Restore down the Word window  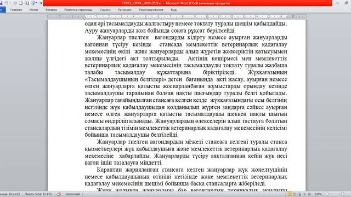click(x=347, y=3)
